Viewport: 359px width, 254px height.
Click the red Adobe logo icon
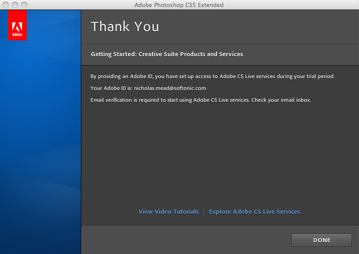click(17, 26)
